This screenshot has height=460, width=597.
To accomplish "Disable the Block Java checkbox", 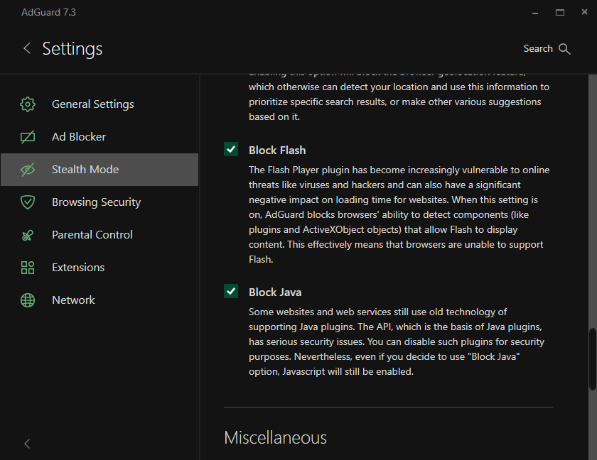I will click(231, 291).
